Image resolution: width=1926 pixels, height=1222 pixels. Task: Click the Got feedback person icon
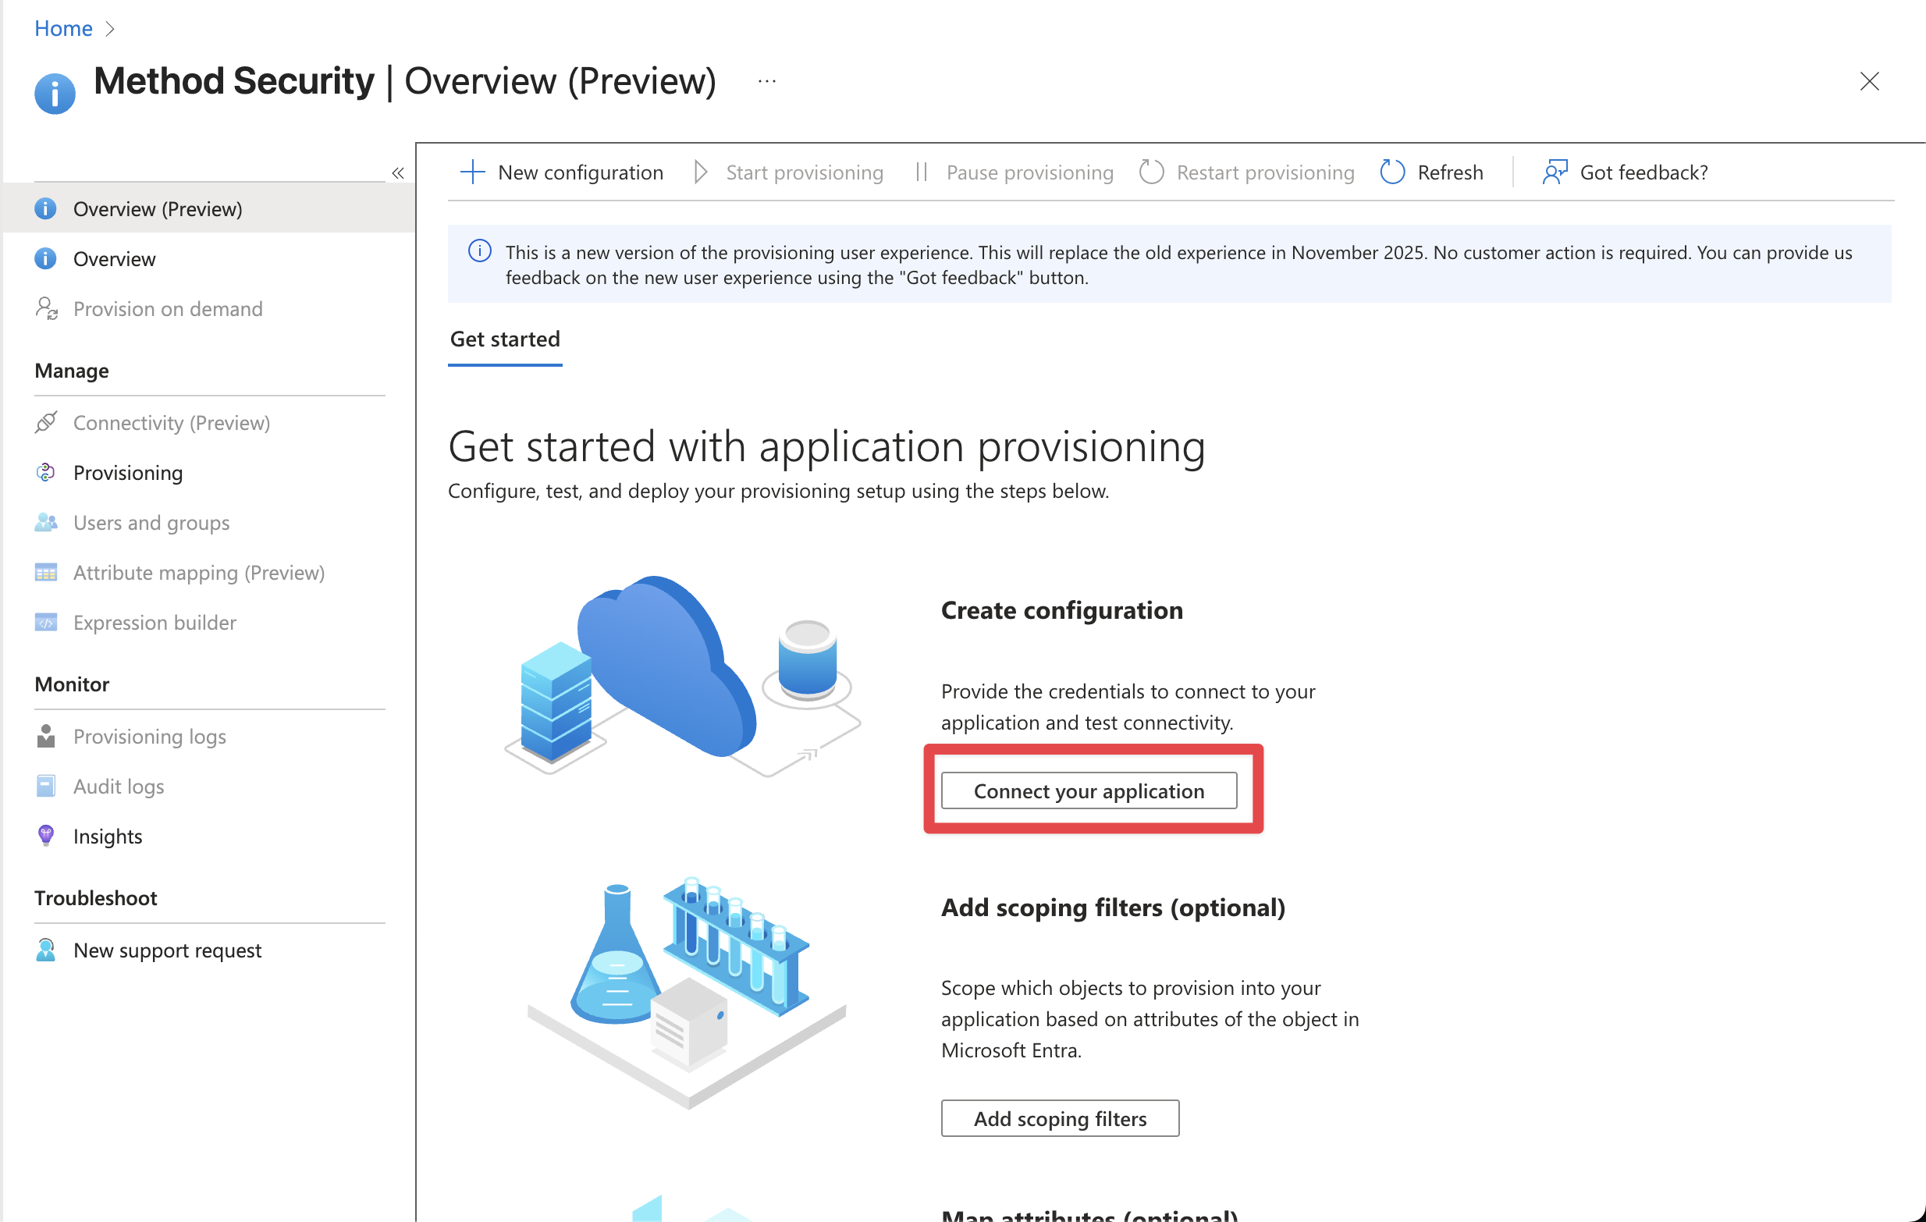(1555, 172)
